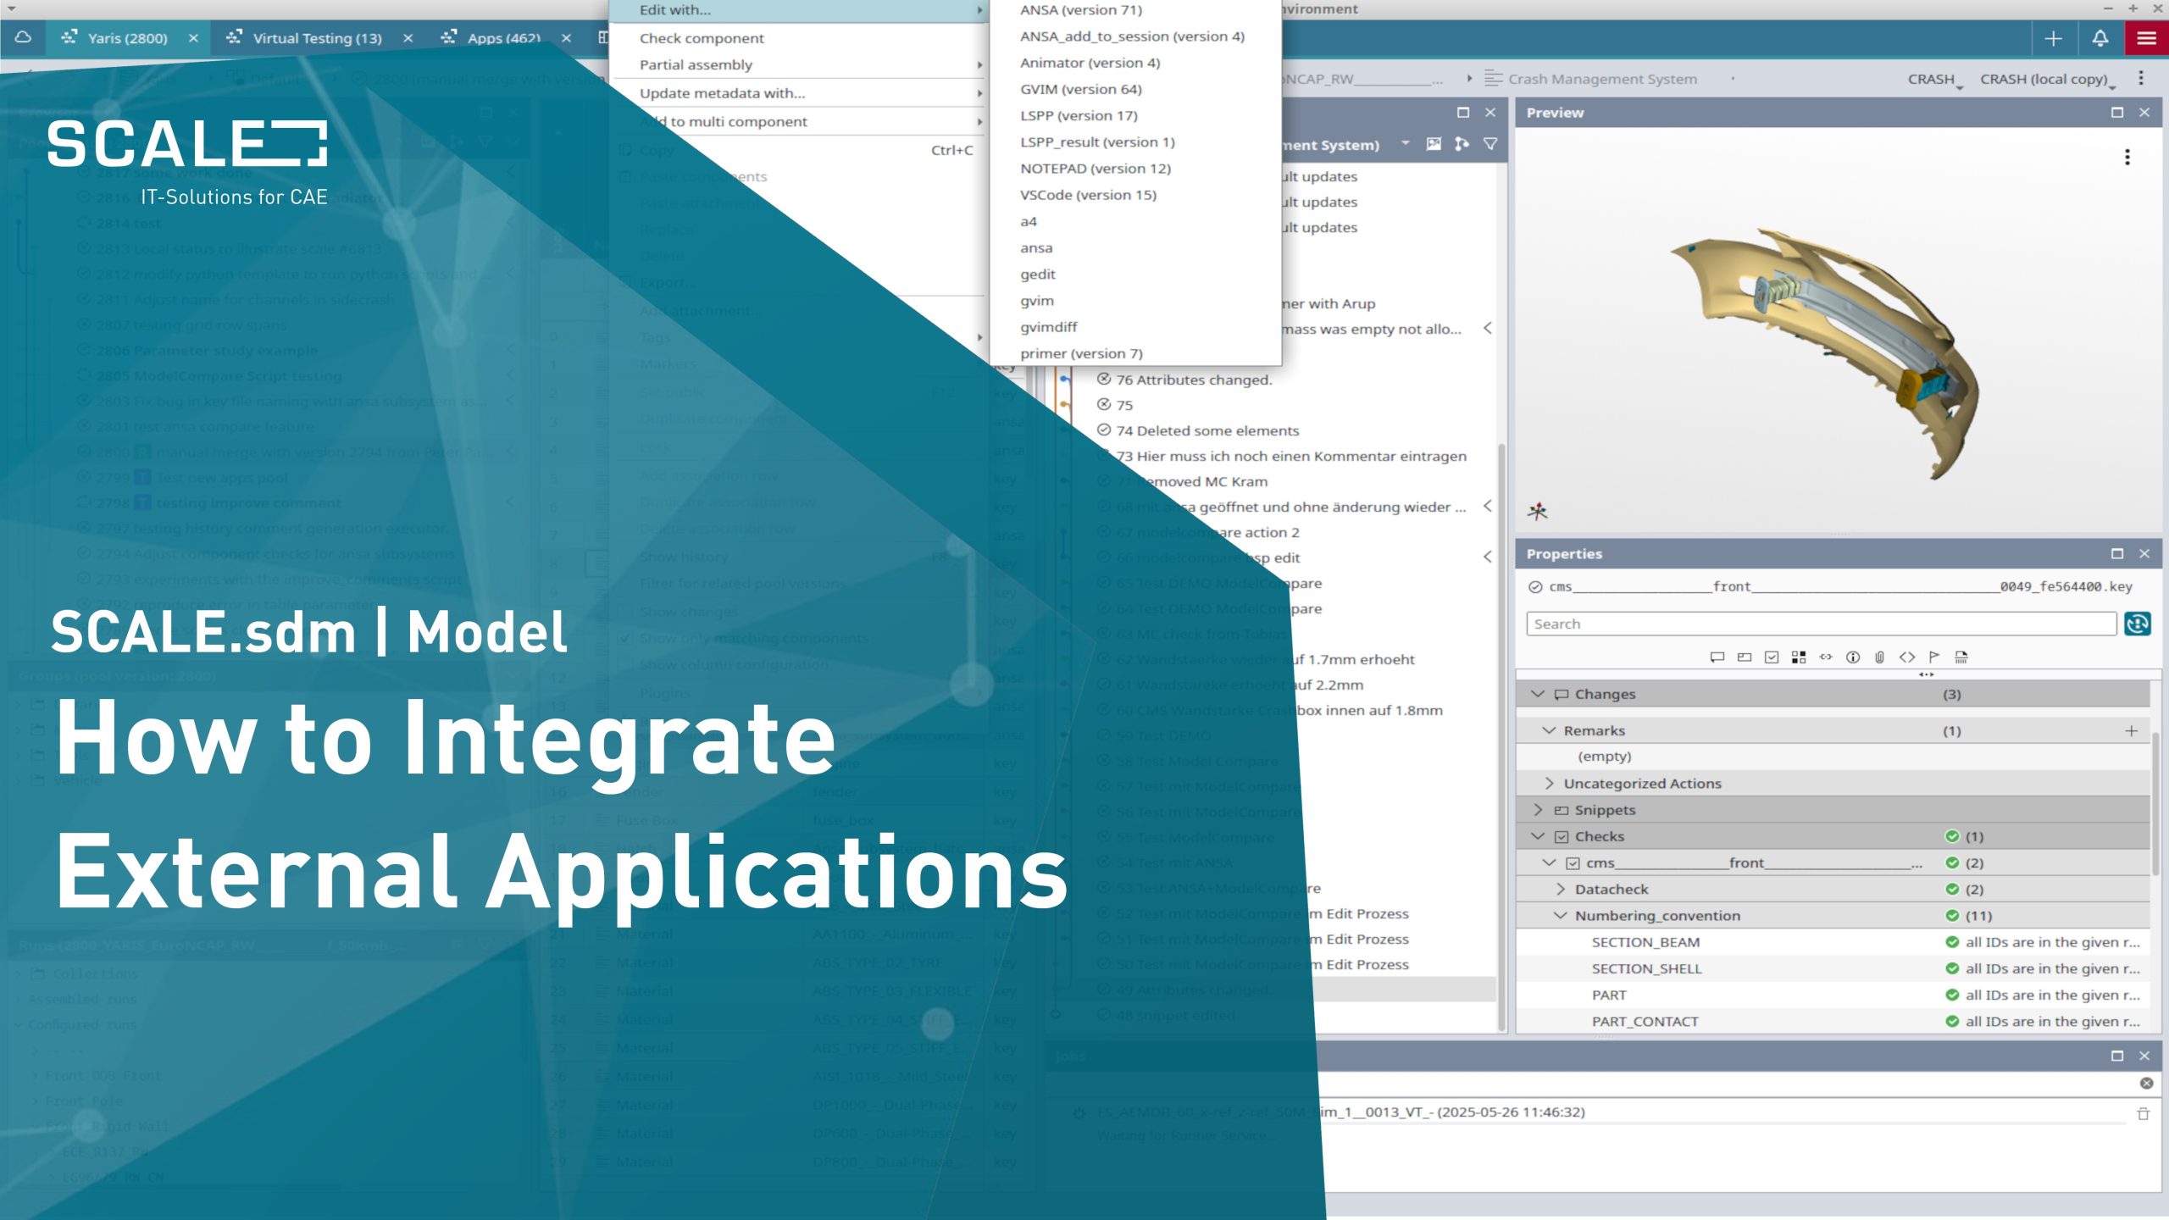Open history panel title dropdown arrow
Viewport: 2169px width, 1220px height.
[1406, 143]
